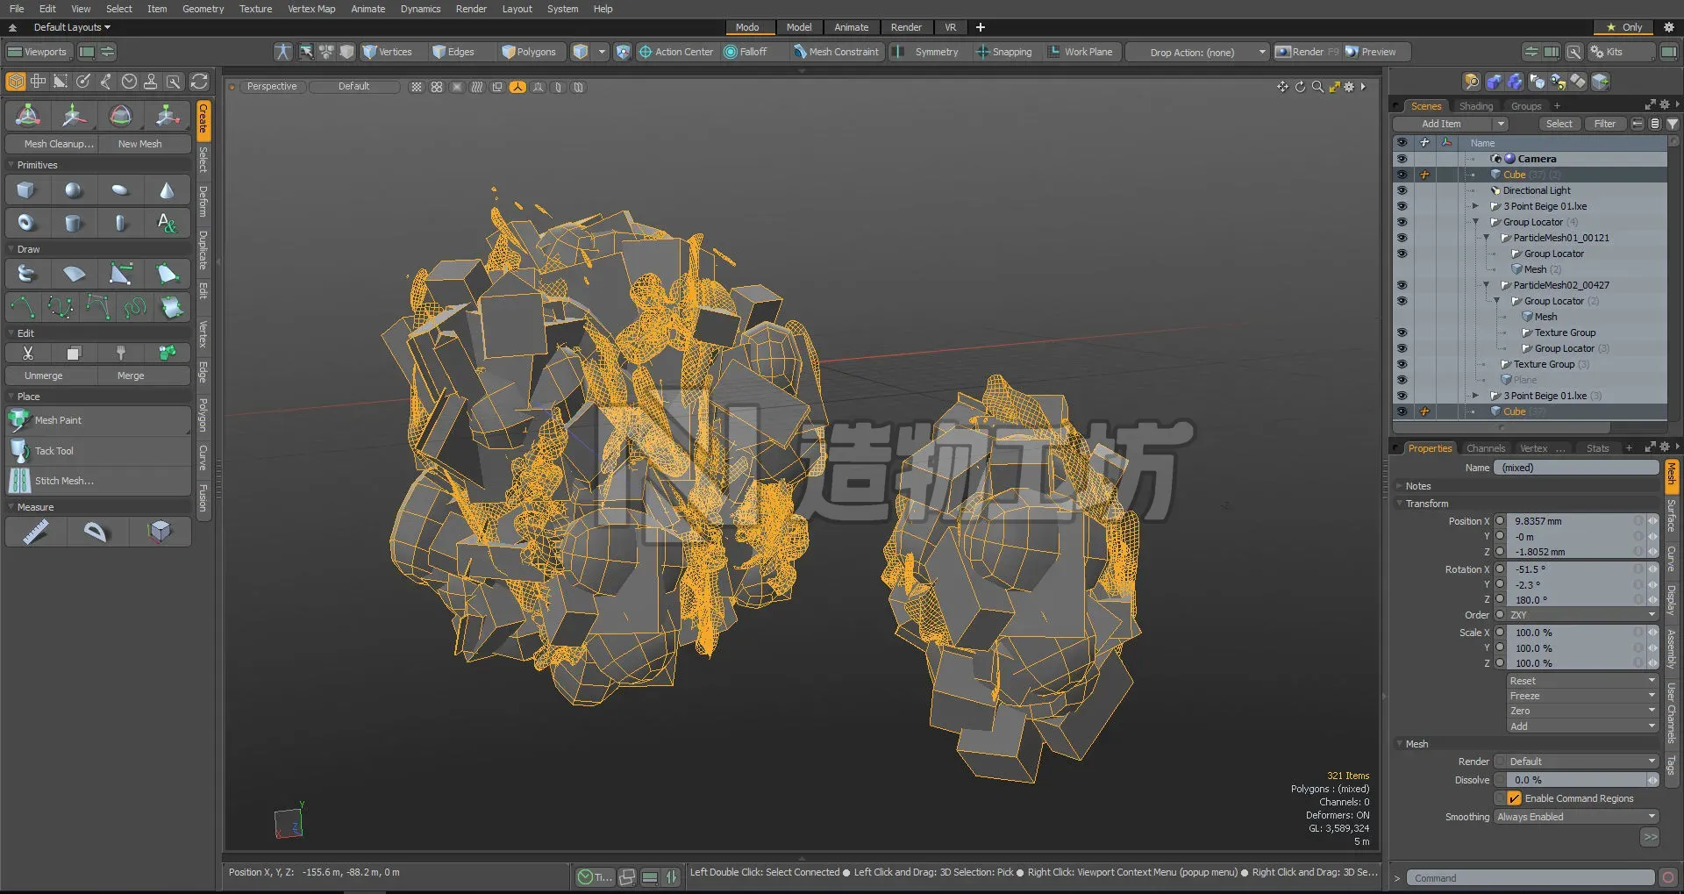1684x894 pixels.
Task: Click the viewport zoom magnifier icon
Action: 1317,87
